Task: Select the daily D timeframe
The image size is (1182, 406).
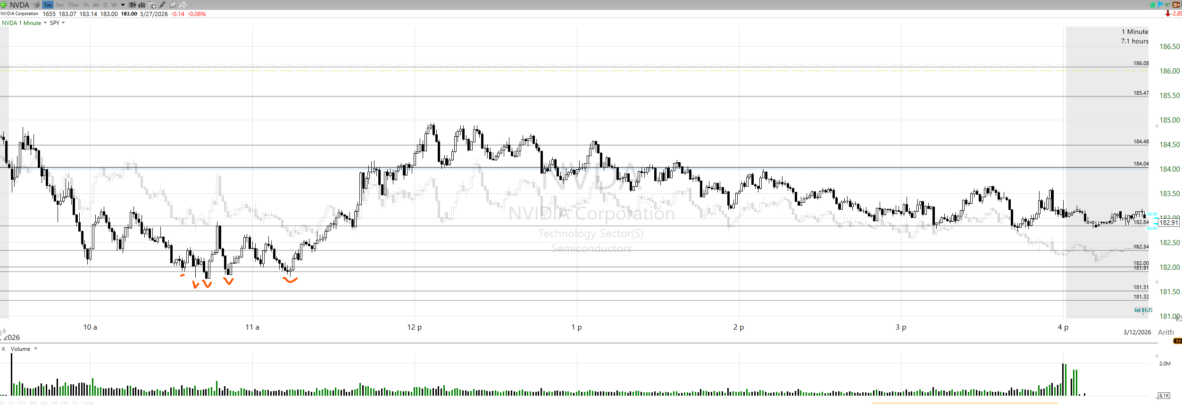Action: 105,5
